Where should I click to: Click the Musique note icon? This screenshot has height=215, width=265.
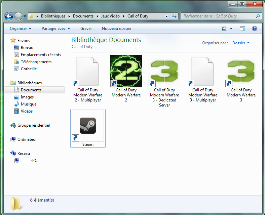(16, 104)
